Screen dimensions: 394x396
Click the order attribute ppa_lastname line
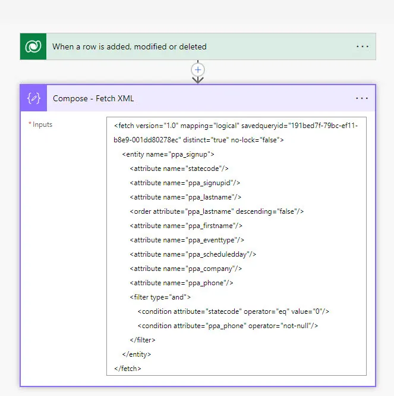pyautogui.click(x=217, y=211)
